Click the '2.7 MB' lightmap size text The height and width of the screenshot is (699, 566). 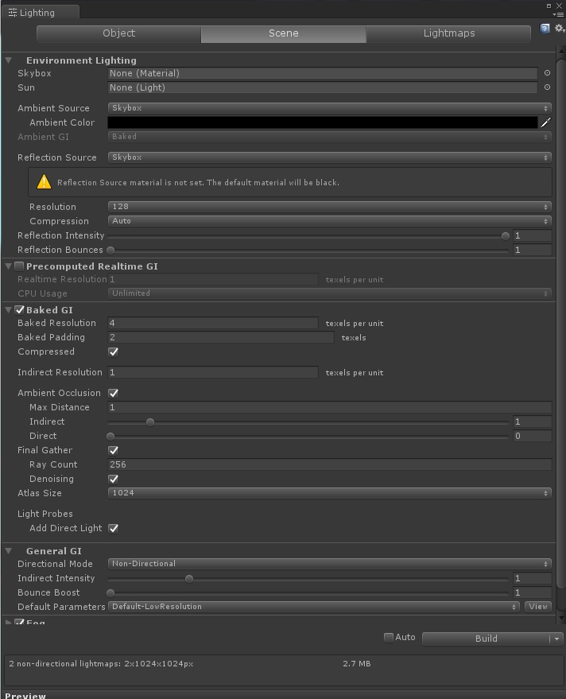click(357, 664)
